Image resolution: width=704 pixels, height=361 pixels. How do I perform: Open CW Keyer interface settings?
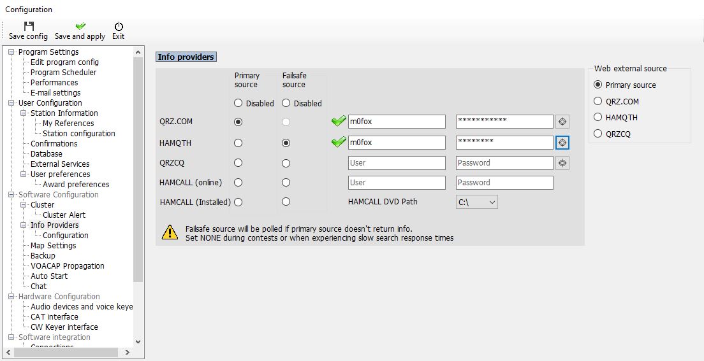pyautogui.click(x=64, y=327)
